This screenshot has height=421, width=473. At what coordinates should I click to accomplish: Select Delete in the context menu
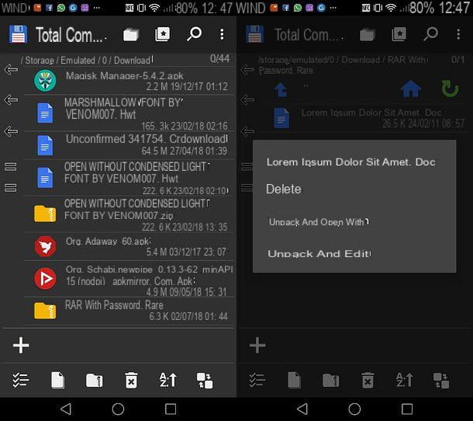[x=284, y=190]
